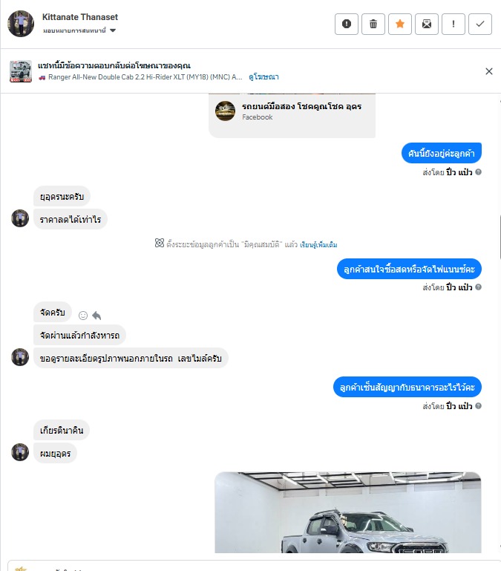Delete conversation with trash icon
Viewport: 501px width, 571px height.
point(373,24)
